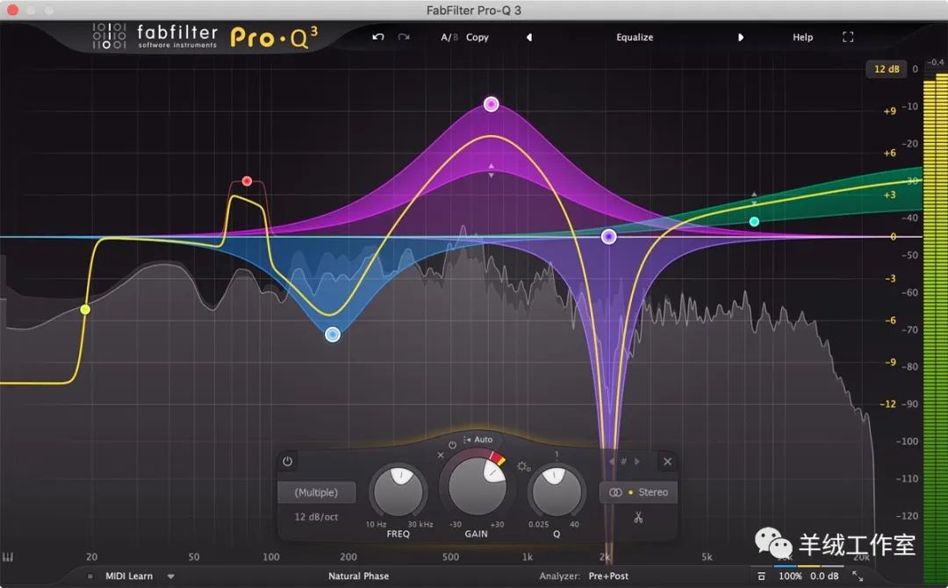
Task: Click the scissors split band icon
Action: (x=638, y=518)
